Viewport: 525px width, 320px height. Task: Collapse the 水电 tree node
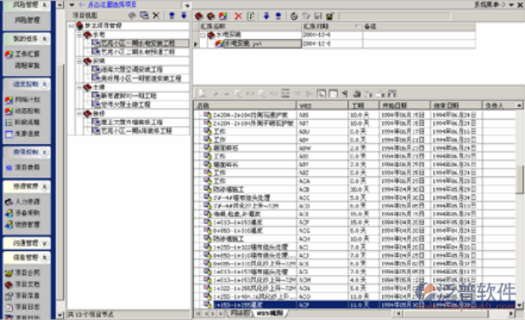(80, 35)
